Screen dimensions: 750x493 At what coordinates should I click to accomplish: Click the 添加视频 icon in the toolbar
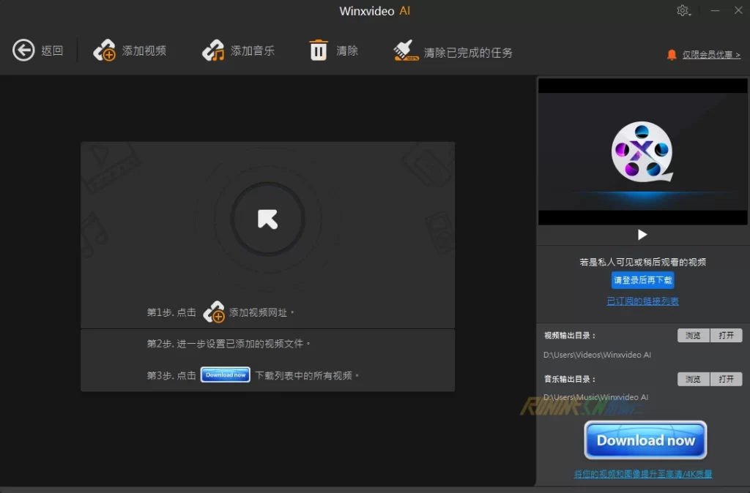[104, 50]
